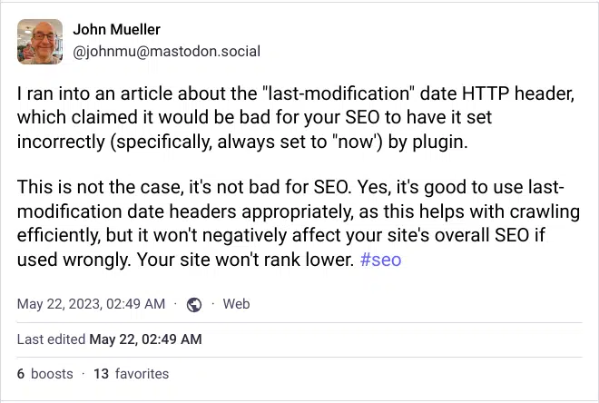The width and height of the screenshot is (599, 403).
Task: Follow the #seo hashtag link
Action: click(380, 260)
